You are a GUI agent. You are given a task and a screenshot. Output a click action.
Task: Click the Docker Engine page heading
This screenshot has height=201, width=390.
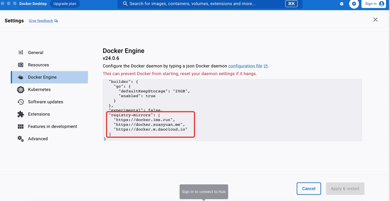[123, 51]
